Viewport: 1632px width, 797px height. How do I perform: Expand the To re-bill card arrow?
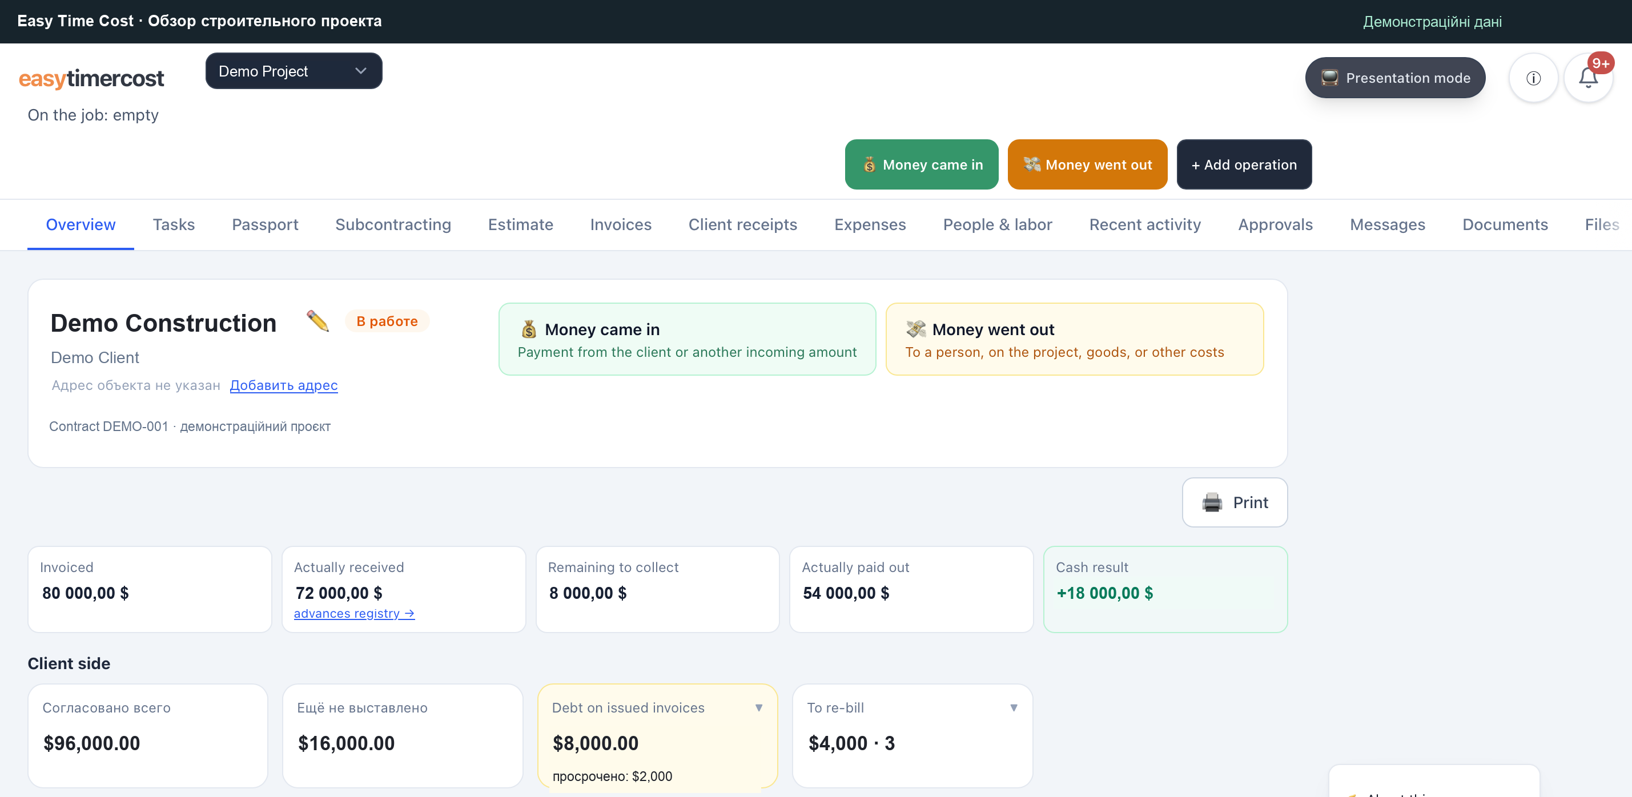[1013, 708]
